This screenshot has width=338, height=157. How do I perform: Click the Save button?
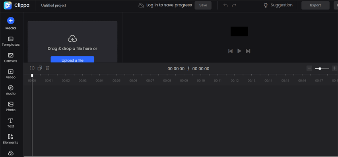point(203,6)
